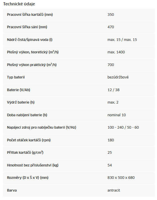
Task: Click the dimensions value 830 x 500 x 680
Action: 121,178
